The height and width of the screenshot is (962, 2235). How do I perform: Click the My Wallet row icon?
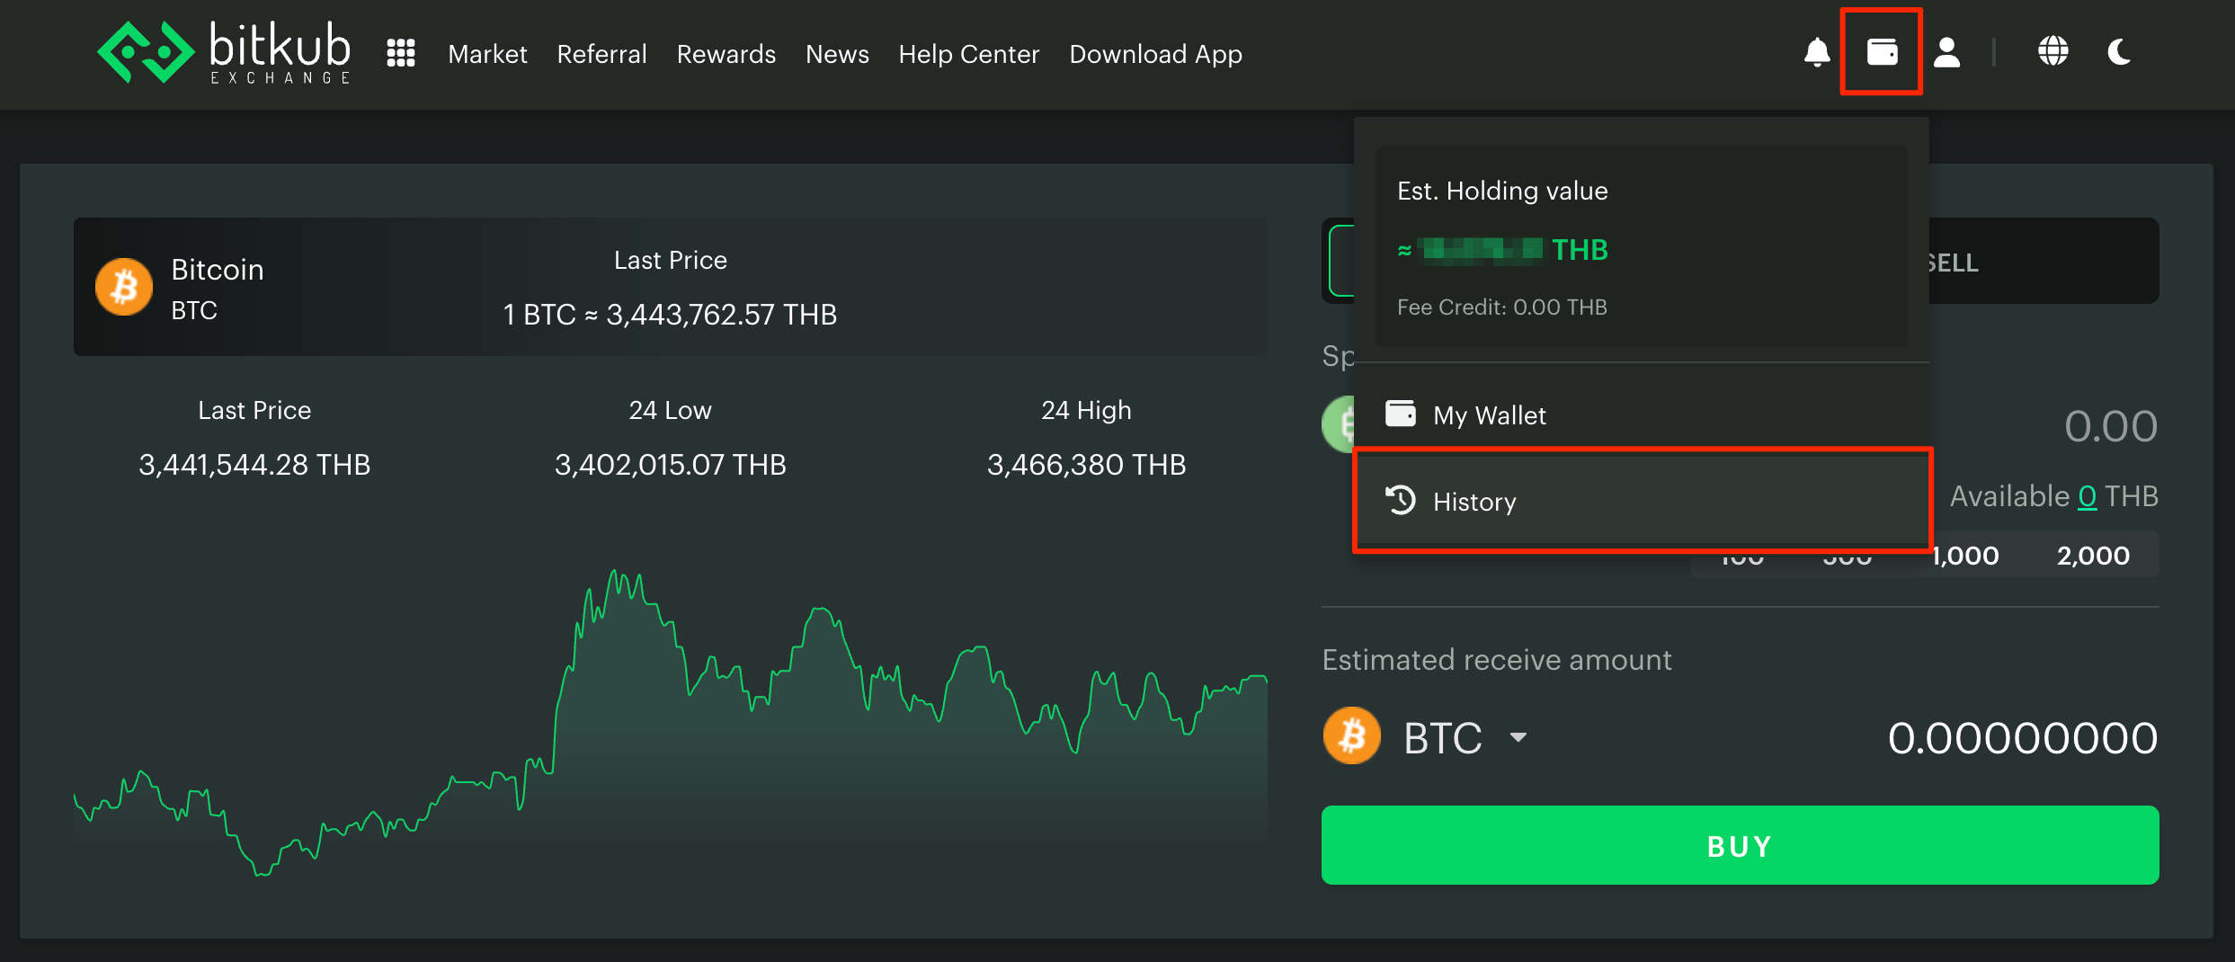pyautogui.click(x=1401, y=414)
